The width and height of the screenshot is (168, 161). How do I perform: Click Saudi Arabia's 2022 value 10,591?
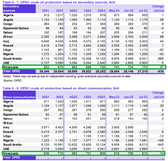pyautogui.click(x=58, y=145)
